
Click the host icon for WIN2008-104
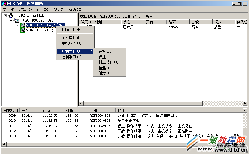pyautogui.click(x=22, y=30)
